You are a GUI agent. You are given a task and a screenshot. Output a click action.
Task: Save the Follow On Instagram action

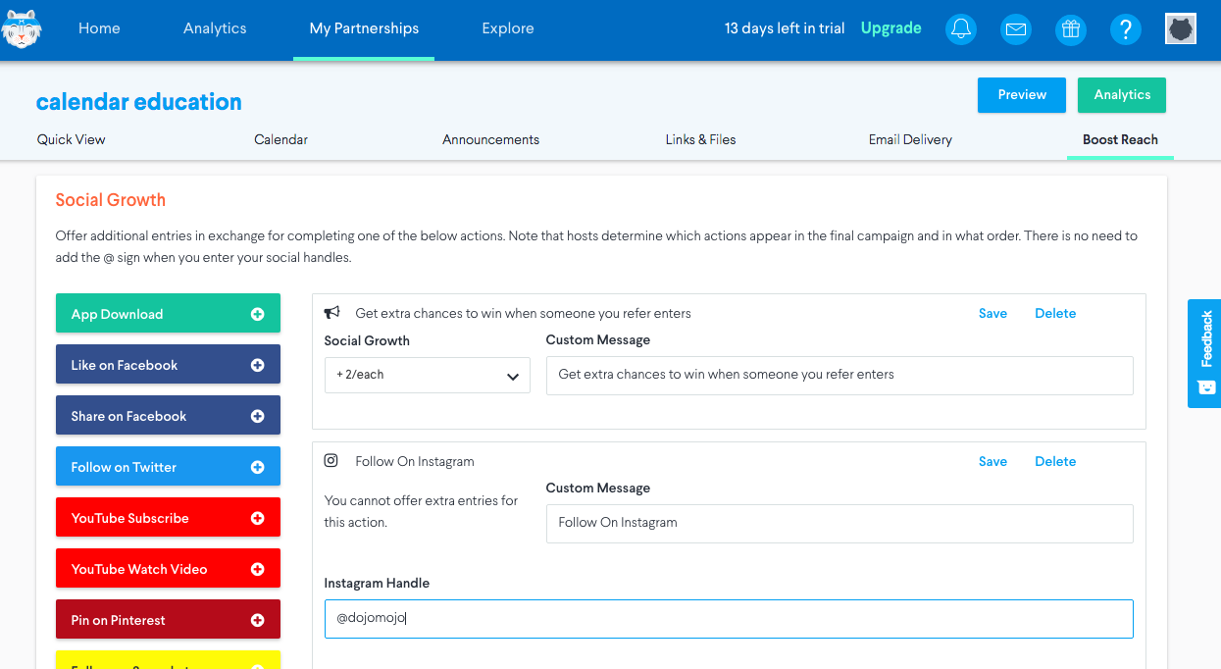992,461
